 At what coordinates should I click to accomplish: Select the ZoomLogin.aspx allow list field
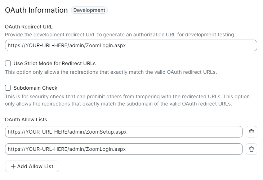pos(124,149)
